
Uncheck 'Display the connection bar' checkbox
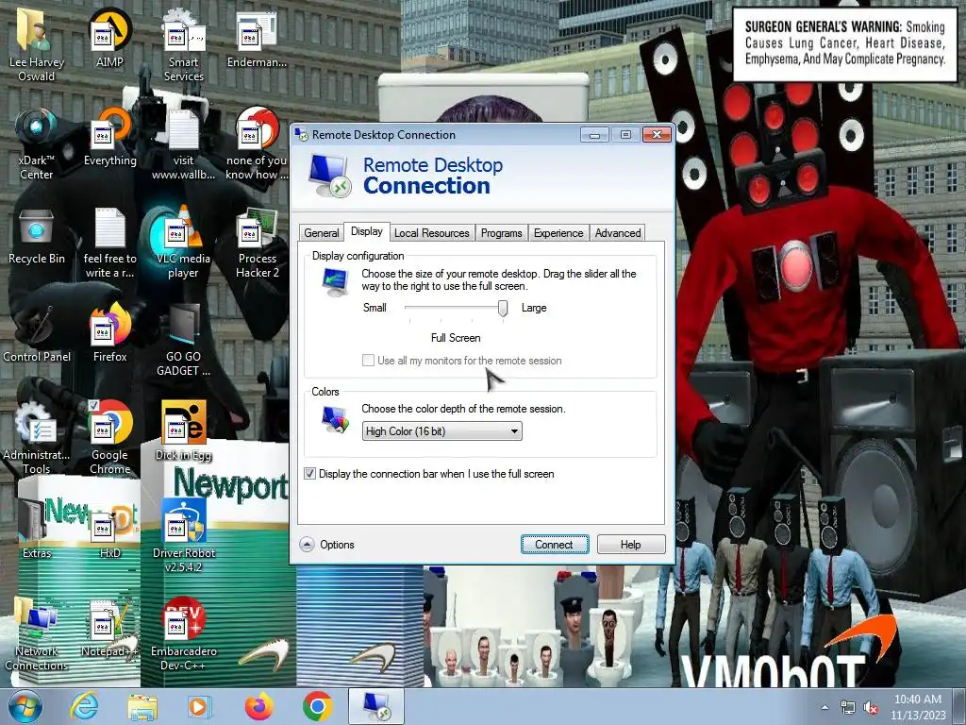click(x=309, y=474)
